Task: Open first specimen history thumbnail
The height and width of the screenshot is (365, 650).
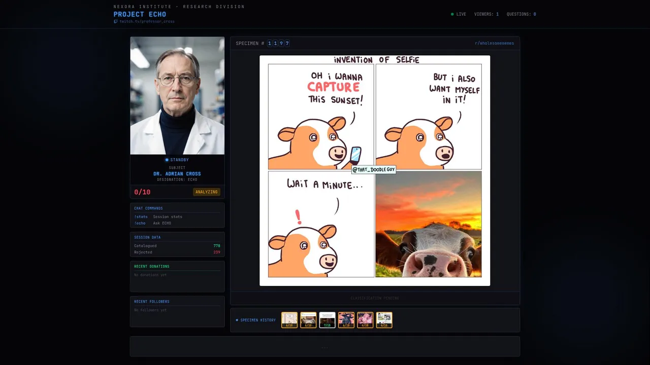Action: tap(289, 320)
